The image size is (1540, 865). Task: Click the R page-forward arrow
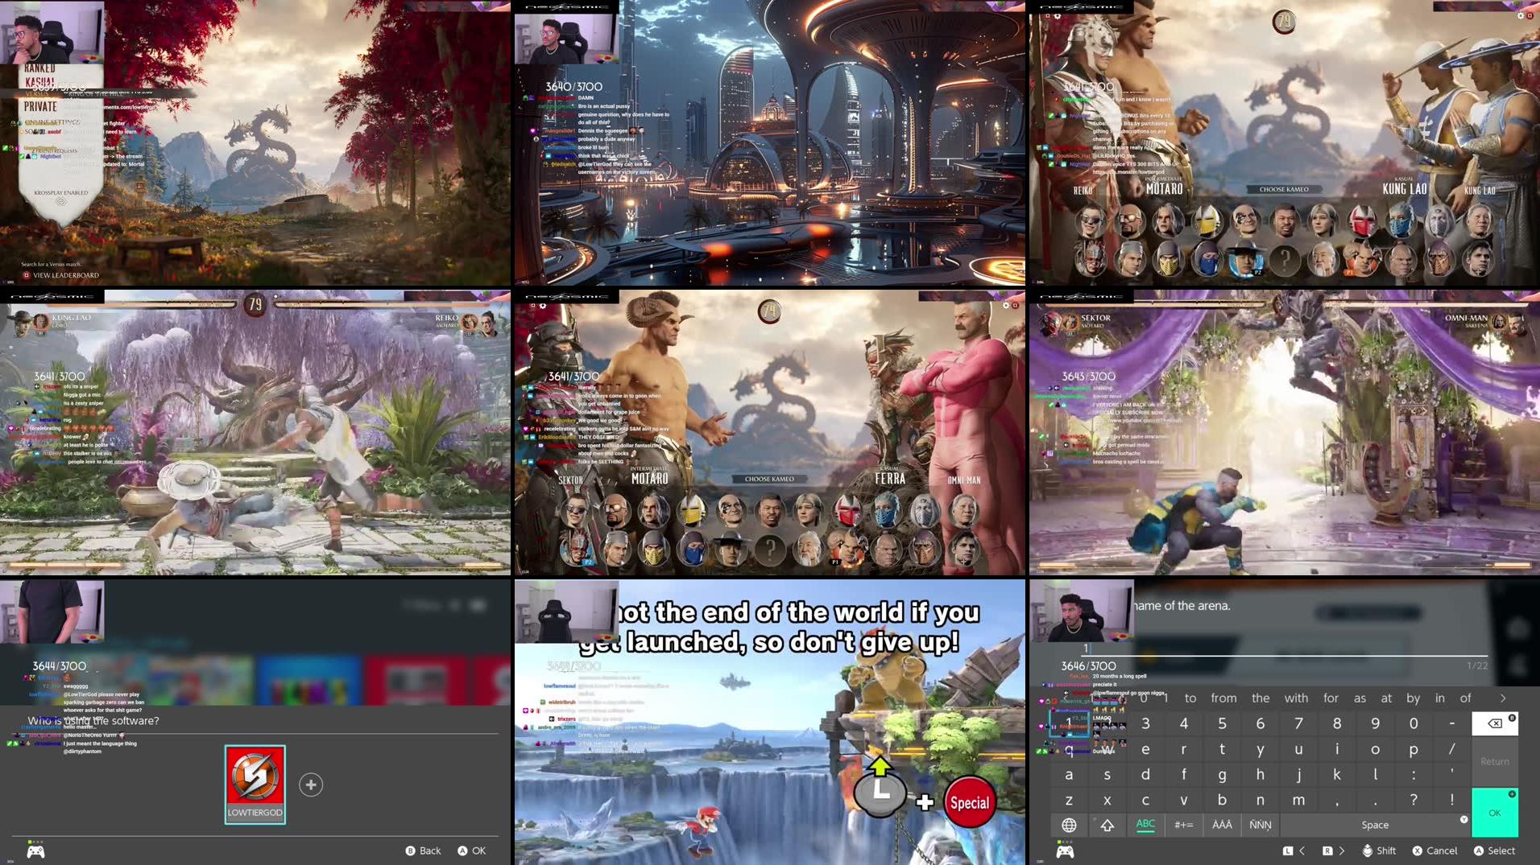(x=1333, y=851)
